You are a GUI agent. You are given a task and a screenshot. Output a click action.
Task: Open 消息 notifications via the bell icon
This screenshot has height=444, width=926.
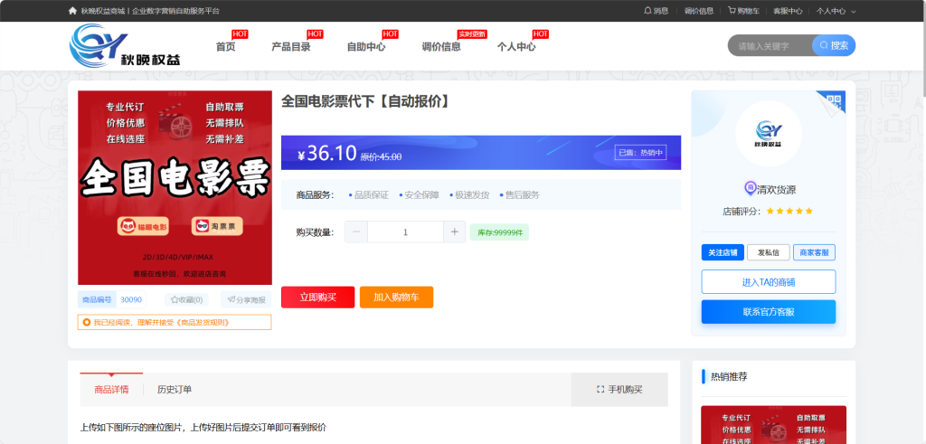pos(647,11)
